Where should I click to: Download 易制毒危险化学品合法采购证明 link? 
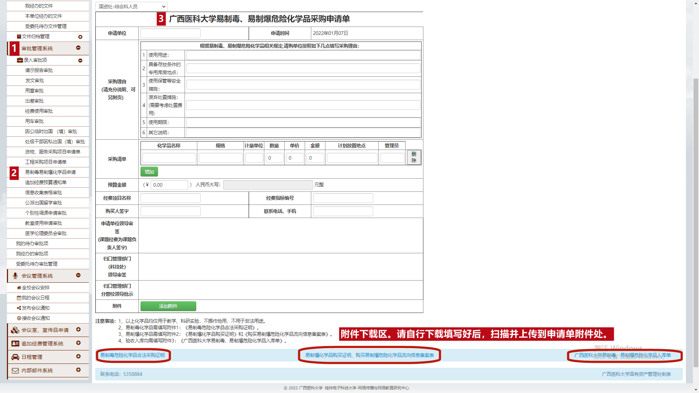(x=133, y=355)
